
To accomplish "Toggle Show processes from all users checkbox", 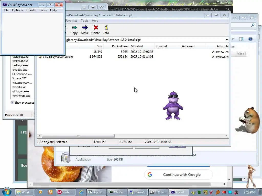I will click(12, 103).
